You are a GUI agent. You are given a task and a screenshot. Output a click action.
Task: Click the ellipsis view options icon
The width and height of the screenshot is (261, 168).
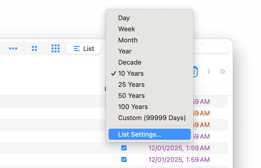tap(13, 48)
